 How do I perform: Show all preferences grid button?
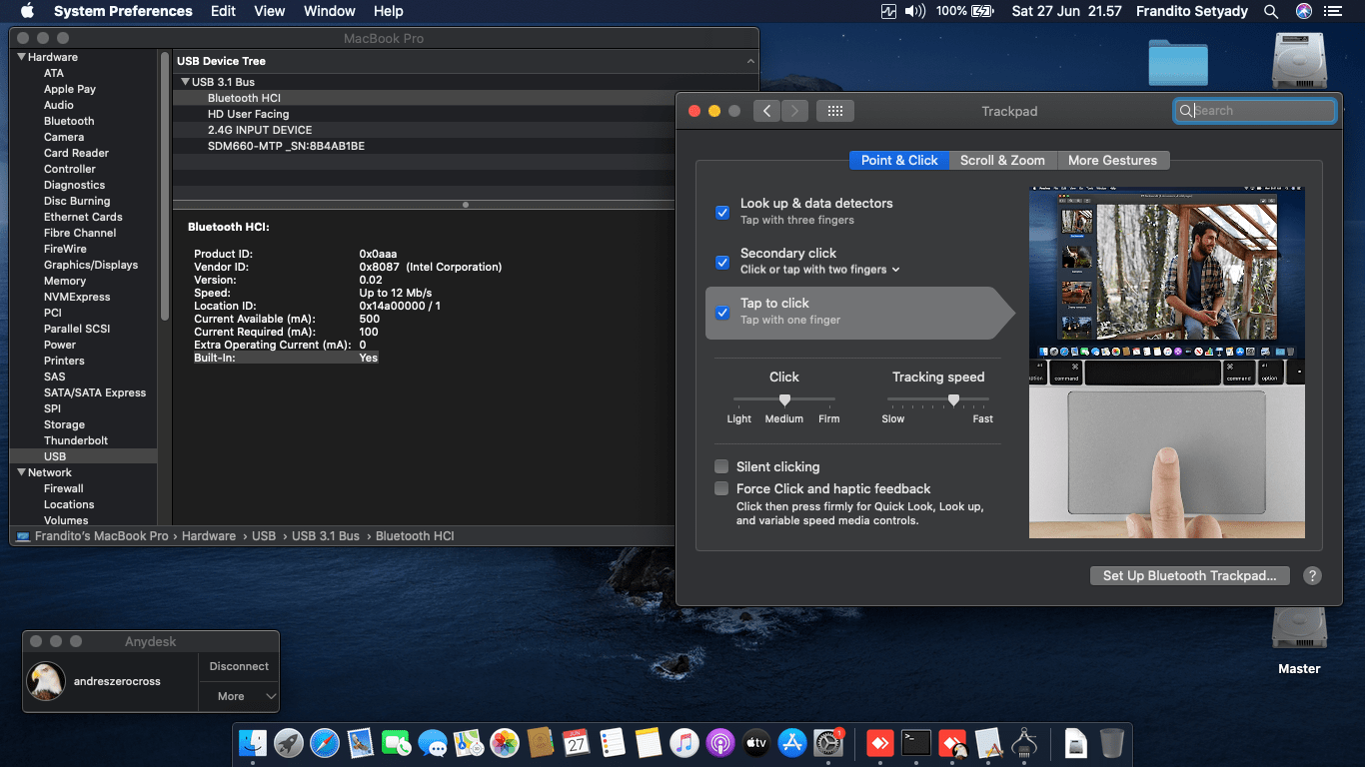(x=835, y=111)
